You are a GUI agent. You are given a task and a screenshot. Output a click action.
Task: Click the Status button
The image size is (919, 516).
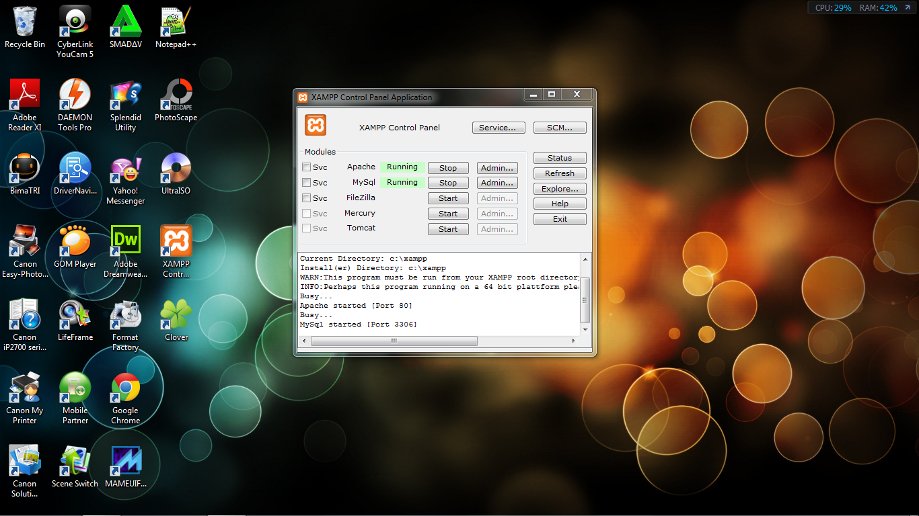(x=560, y=158)
